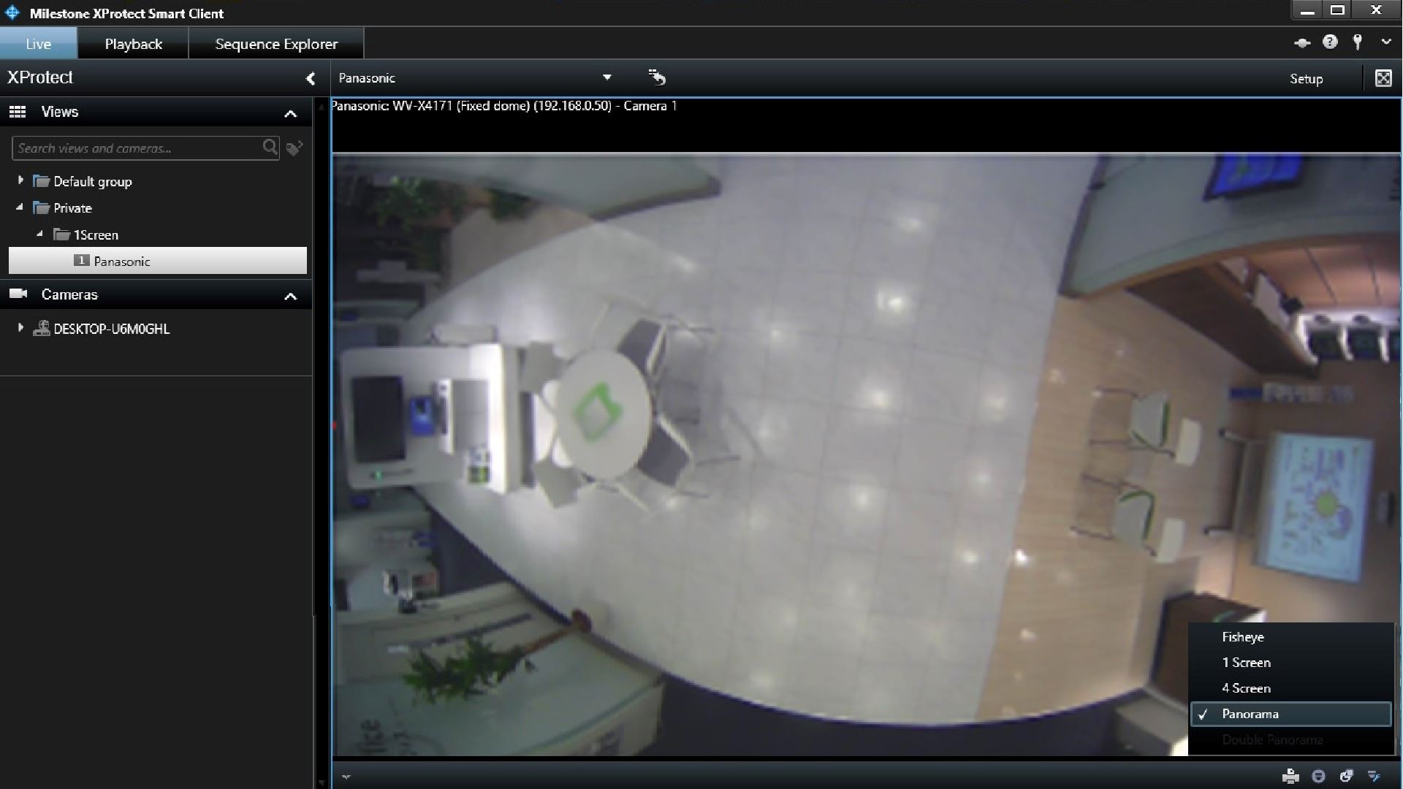Collapse the Views pane
The height and width of the screenshot is (789, 1403).
pos(291,113)
